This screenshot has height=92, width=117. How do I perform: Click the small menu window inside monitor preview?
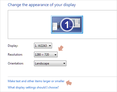(x=56, y=26)
